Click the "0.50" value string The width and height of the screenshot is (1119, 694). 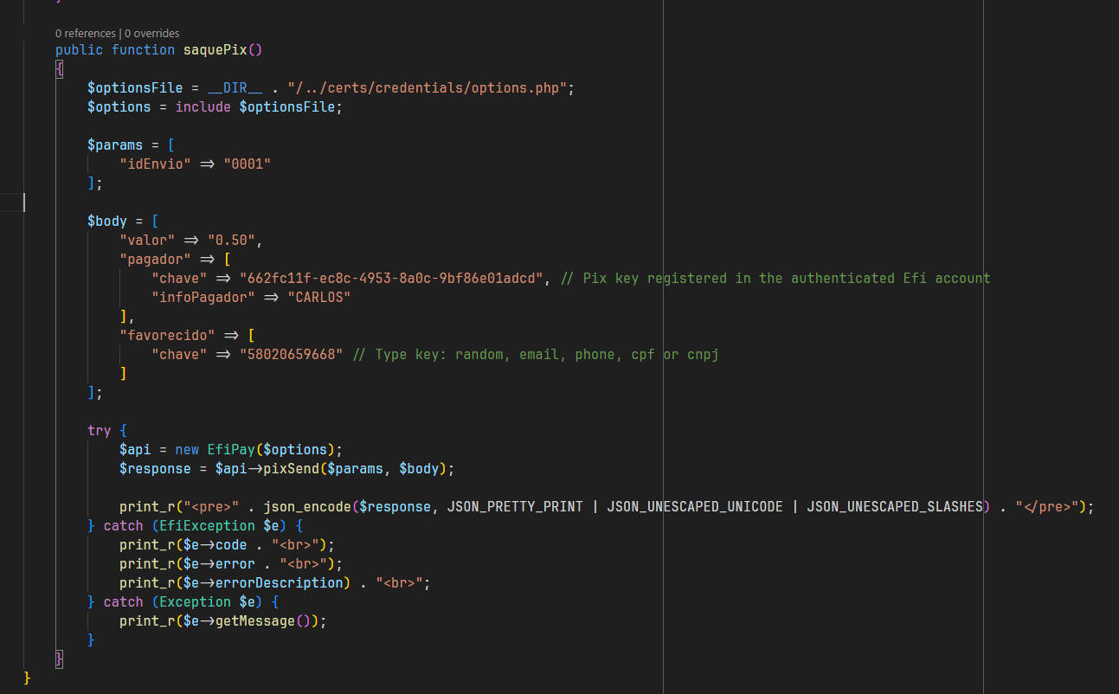point(231,241)
